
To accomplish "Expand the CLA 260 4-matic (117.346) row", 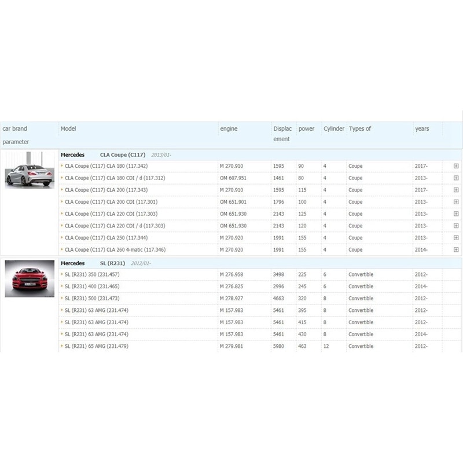I will pyautogui.click(x=456, y=250).
